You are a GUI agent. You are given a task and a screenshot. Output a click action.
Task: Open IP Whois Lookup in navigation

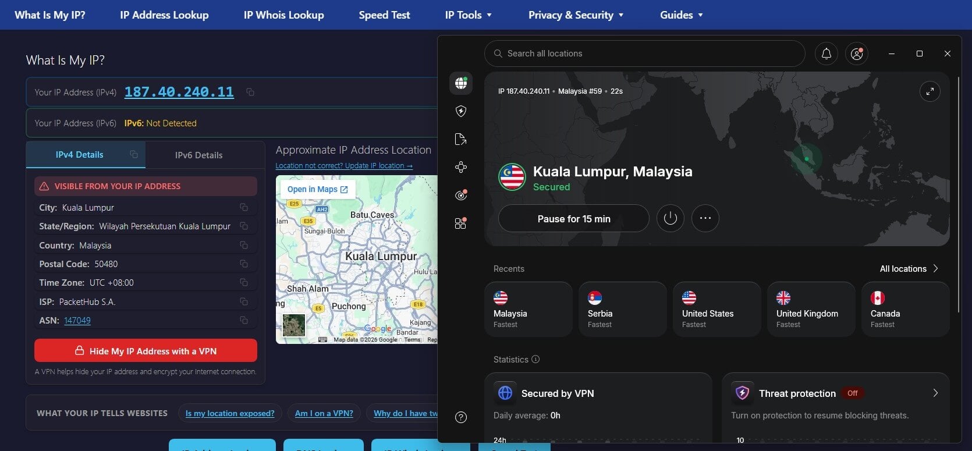pyautogui.click(x=283, y=15)
